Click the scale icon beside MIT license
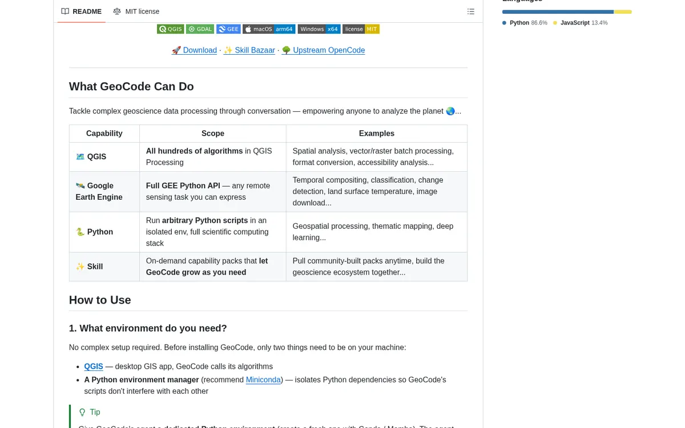 [117, 11]
